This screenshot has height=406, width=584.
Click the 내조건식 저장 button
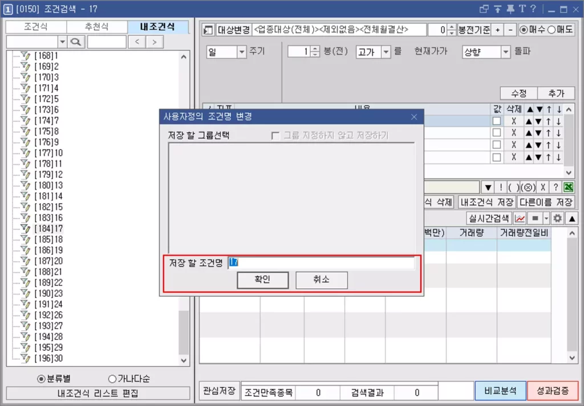pyautogui.click(x=487, y=202)
